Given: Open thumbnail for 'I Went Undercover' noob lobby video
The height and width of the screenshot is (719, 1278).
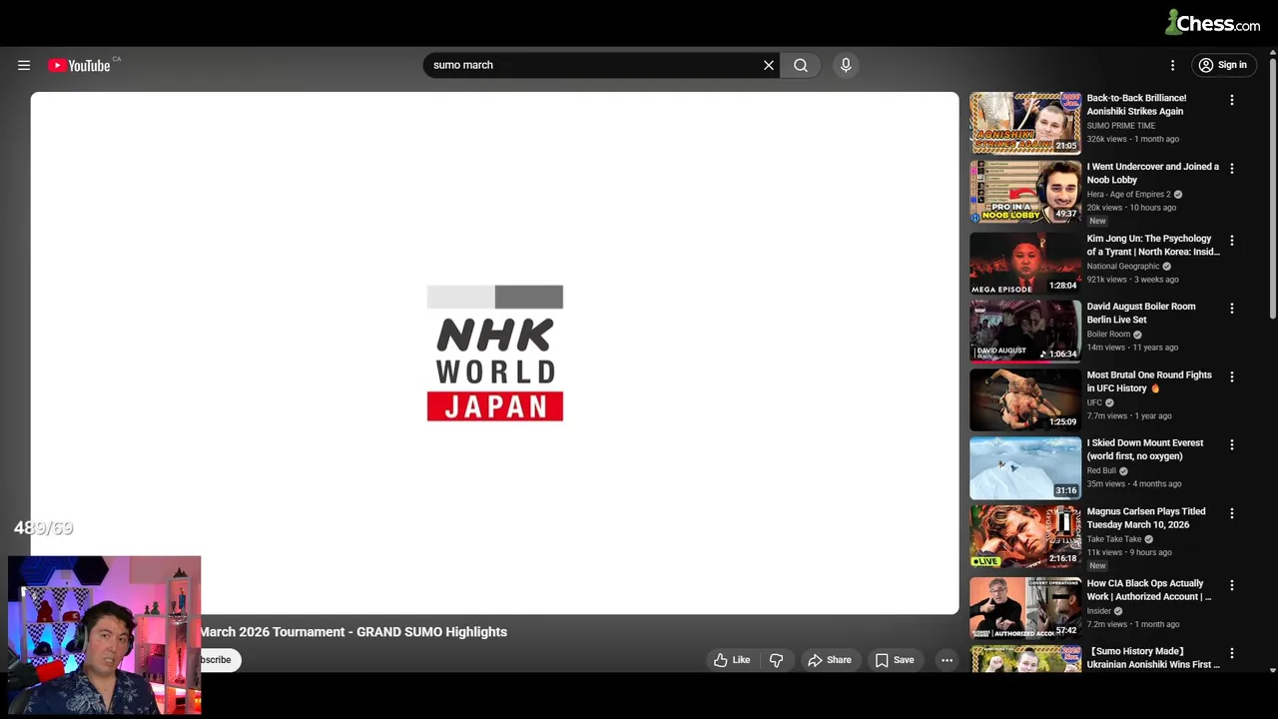Looking at the screenshot, I should coord(1025,192).
